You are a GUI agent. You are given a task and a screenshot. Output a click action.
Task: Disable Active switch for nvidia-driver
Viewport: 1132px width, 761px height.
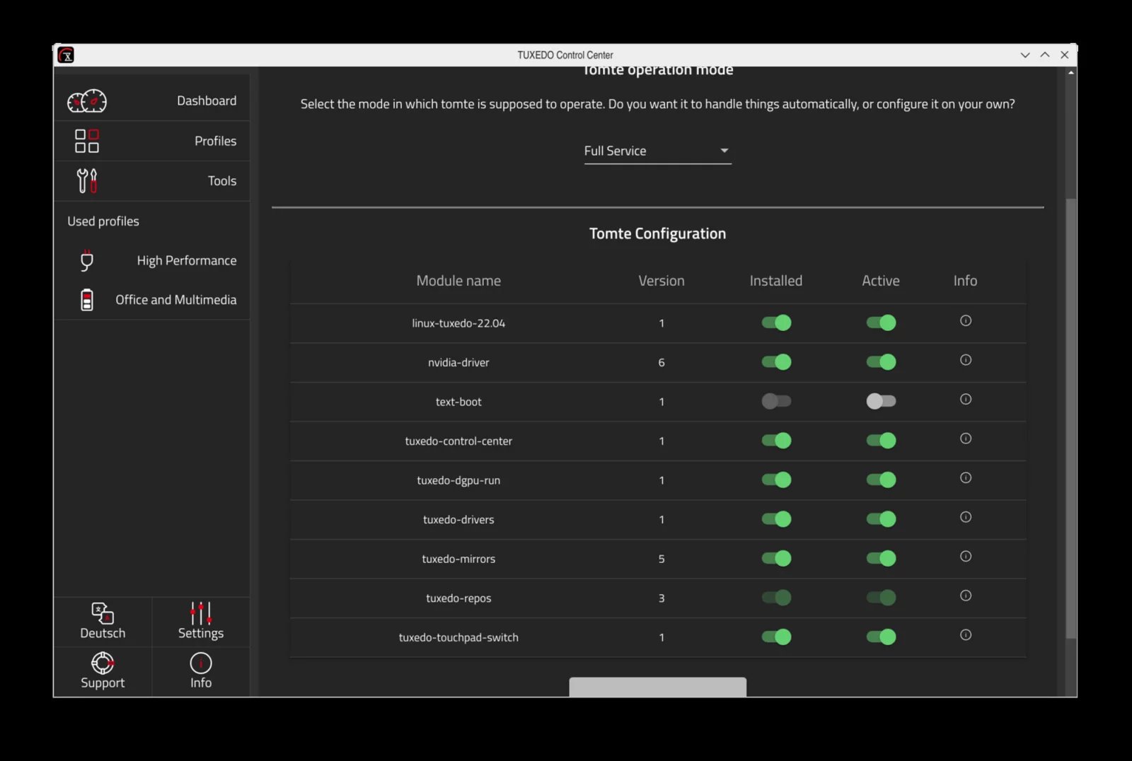(881, 362)
